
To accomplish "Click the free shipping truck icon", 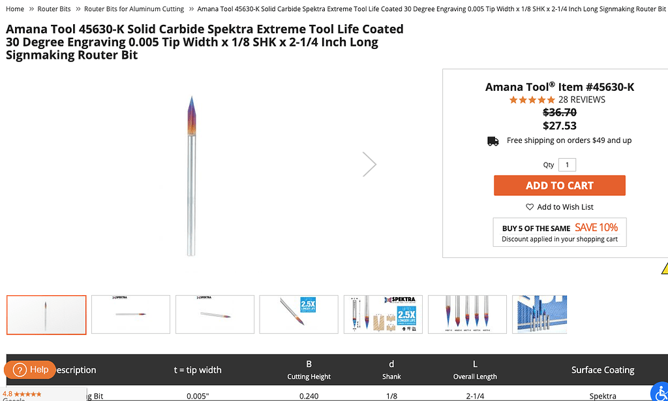I will click(494, 140).
